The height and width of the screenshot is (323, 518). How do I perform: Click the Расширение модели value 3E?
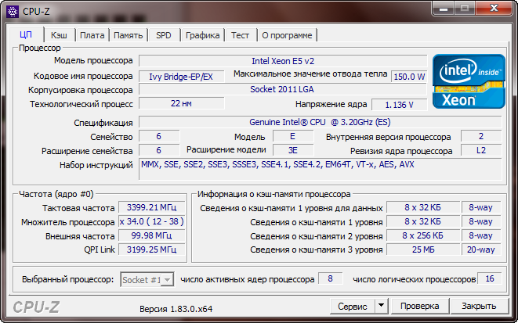(x=292, y=150)
